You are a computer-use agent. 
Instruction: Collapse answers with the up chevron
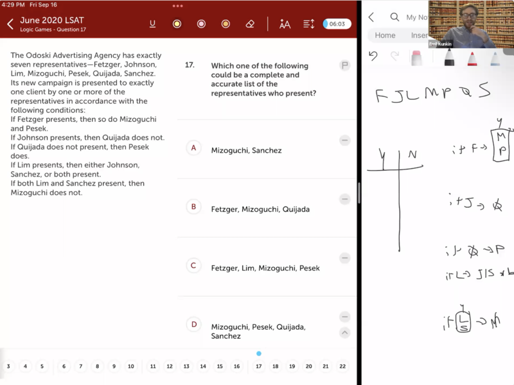coord(345,332)
